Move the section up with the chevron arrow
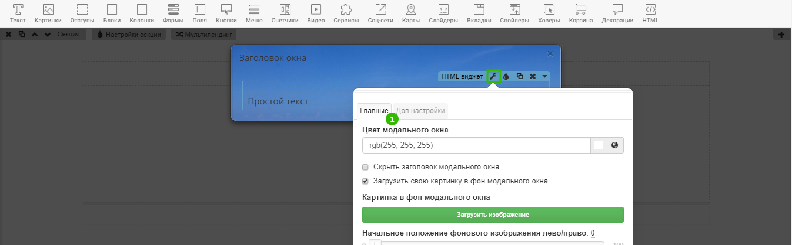The height and width of the screenshot is (245, 792). coord(34,35)
